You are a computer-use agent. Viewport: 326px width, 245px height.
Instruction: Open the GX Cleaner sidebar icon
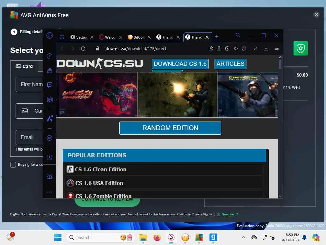(x=50, y=71)
